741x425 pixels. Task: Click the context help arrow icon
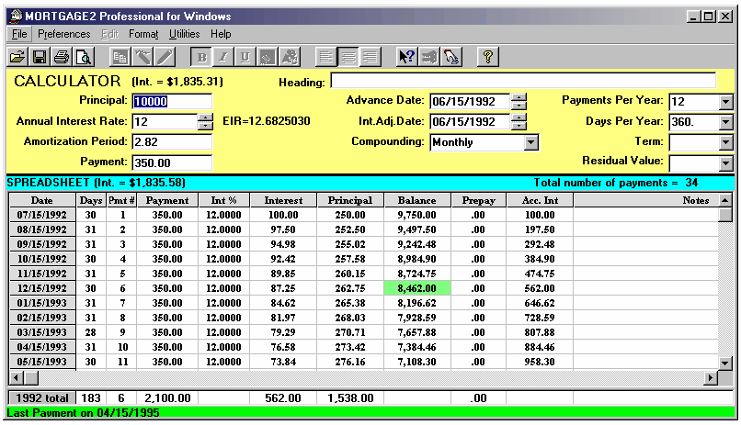point(406,57)
